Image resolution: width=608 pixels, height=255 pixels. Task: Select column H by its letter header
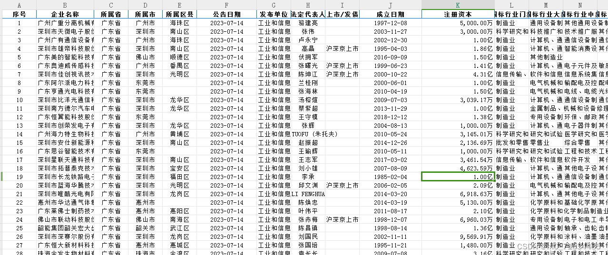(x=308, y=5)
